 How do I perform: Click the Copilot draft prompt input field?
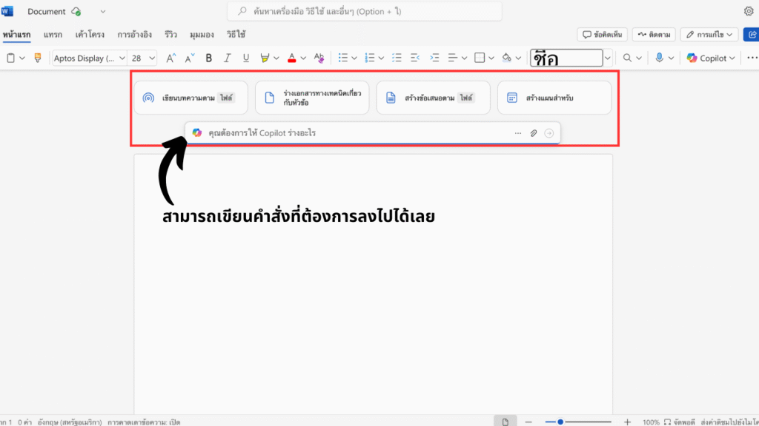(356, 133)
